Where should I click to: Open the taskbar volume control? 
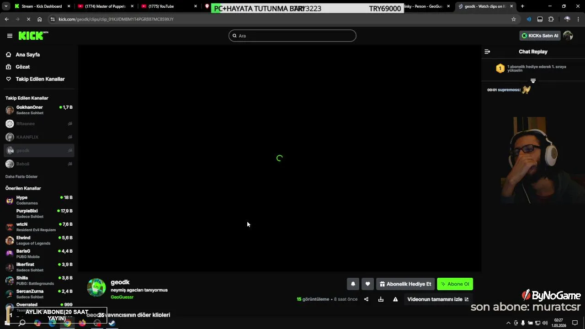545,323
